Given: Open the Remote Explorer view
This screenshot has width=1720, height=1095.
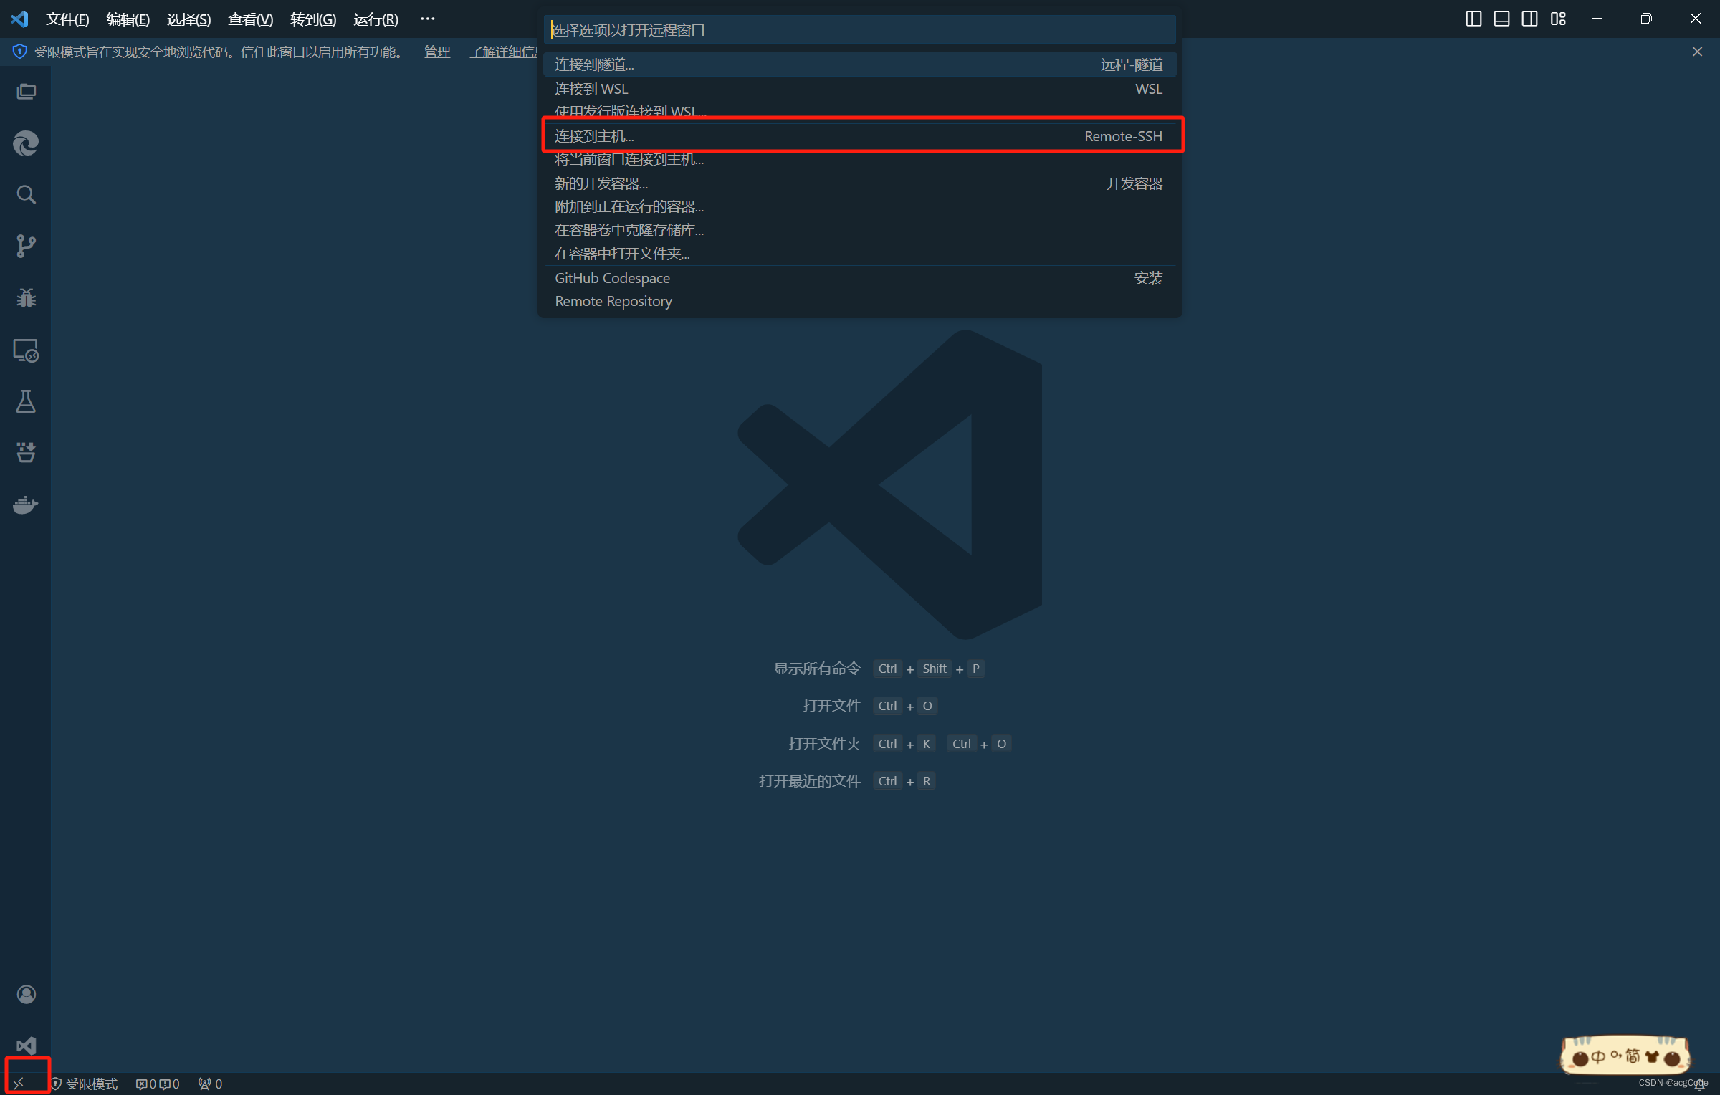Looking at the screenshot, I should pyautogui.click(x=26, y=350).
